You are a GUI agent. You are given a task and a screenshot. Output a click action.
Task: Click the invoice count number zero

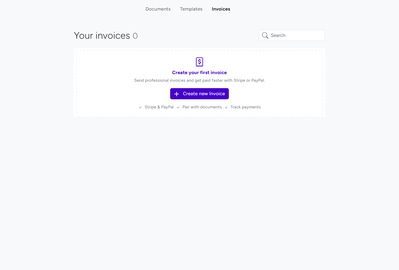click(136, 36)
